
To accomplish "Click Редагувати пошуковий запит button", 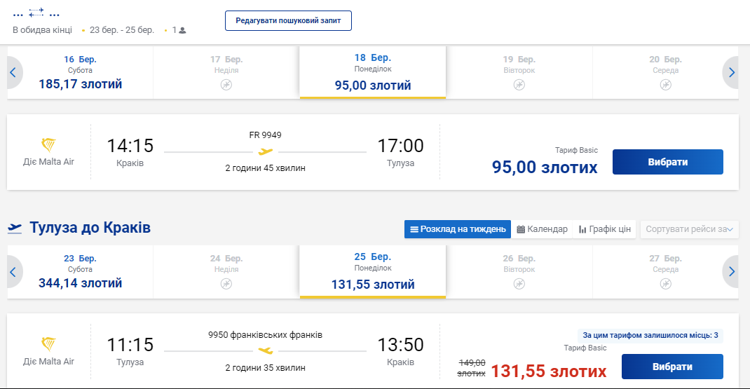I will 288,21.
